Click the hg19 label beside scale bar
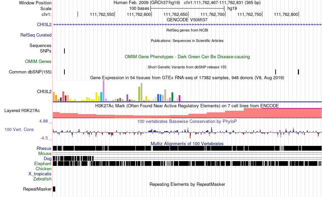322x197 pixels. [x=232, y=8]
